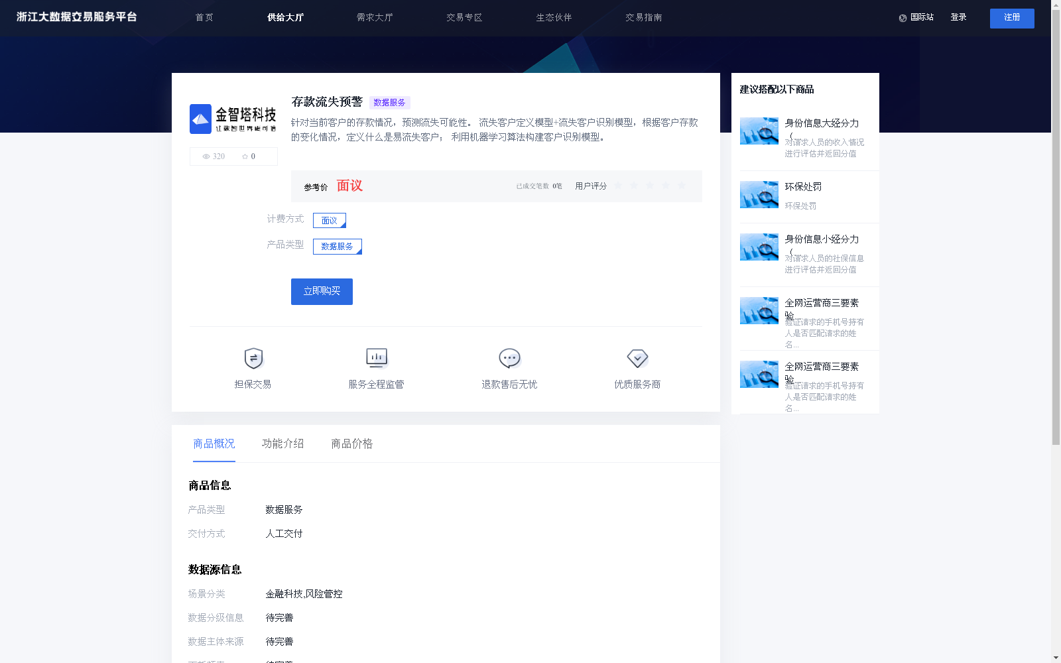This screenshot has height=663, width=1061.
Task: Click the 立即购买 button
Action: pyautogui.click(x=322, y=292)
